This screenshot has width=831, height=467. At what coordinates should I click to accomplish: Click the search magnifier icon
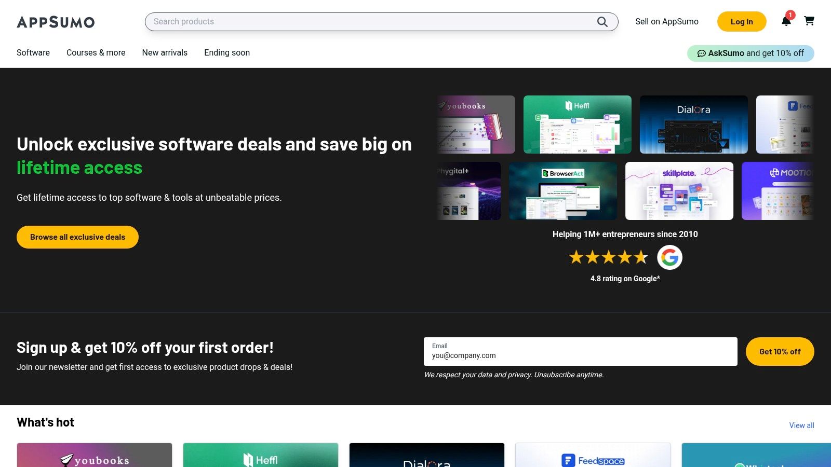pyautogui.click(x=602, y=22)
